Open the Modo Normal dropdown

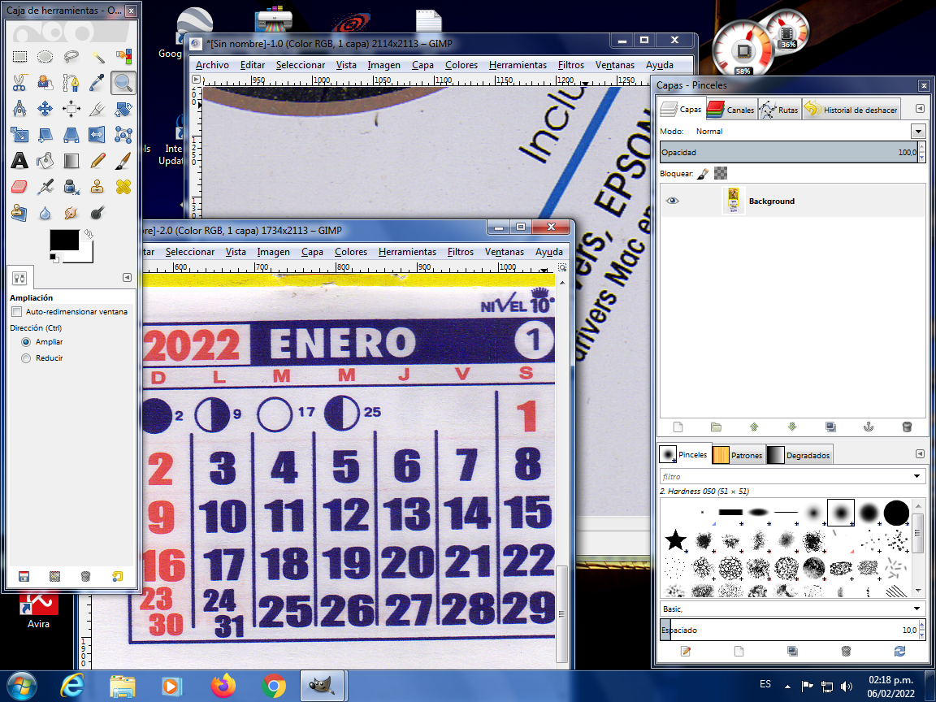pyautogui.click(x=918, y=132)
